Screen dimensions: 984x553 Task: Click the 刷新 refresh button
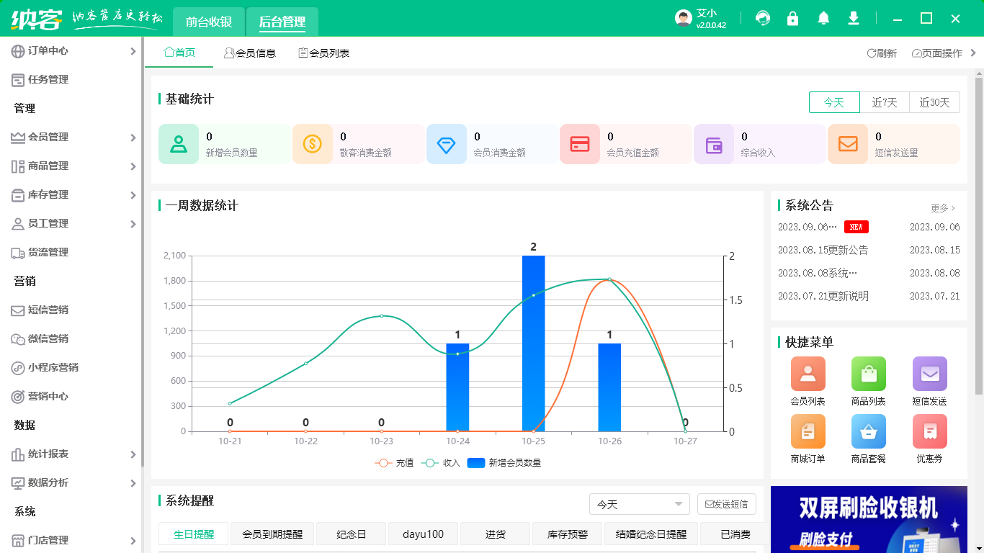882,53
